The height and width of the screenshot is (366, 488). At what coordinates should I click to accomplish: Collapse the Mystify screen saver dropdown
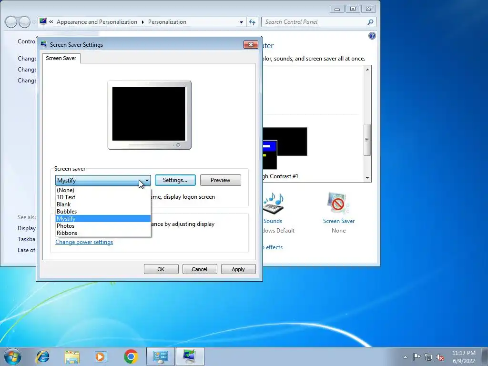pyautogui.click(x=147, y=181)
